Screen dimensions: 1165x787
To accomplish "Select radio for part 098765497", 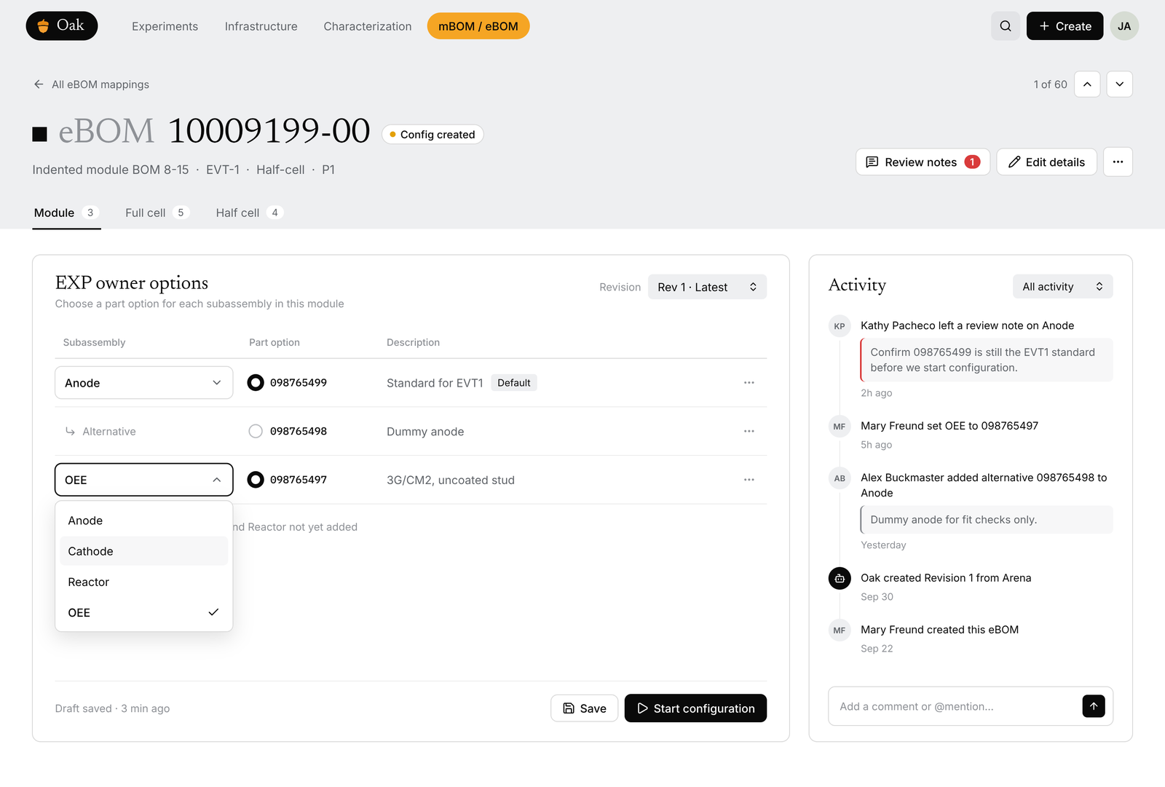I will point(256,480).
